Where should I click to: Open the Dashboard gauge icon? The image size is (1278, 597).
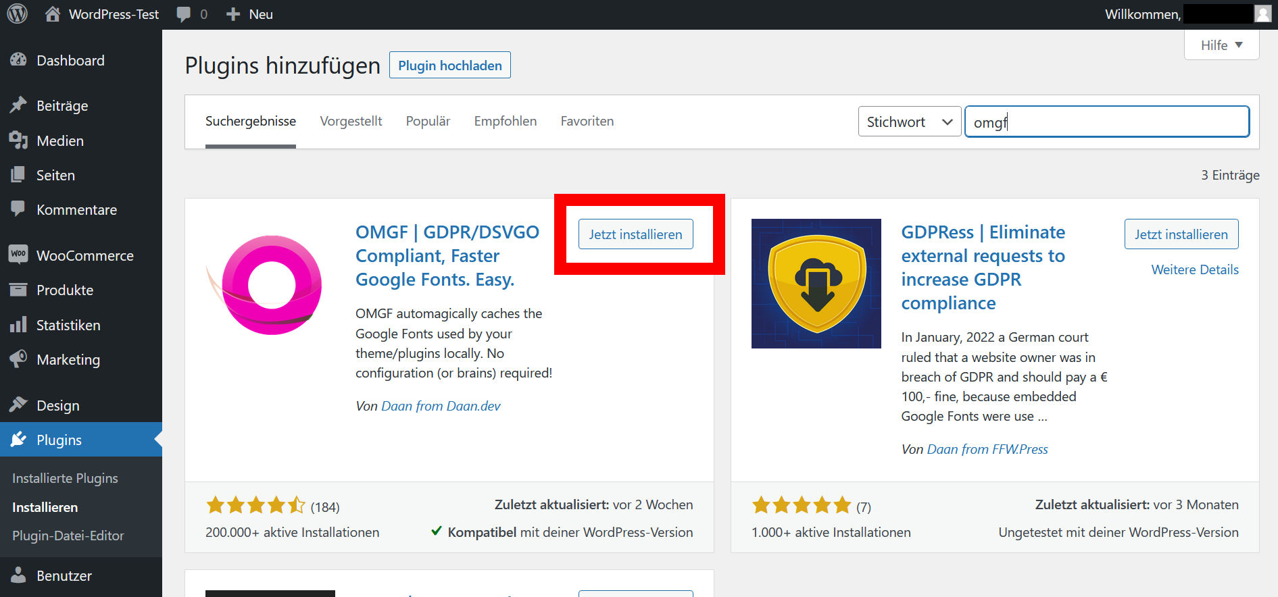(x=18, y=60)
